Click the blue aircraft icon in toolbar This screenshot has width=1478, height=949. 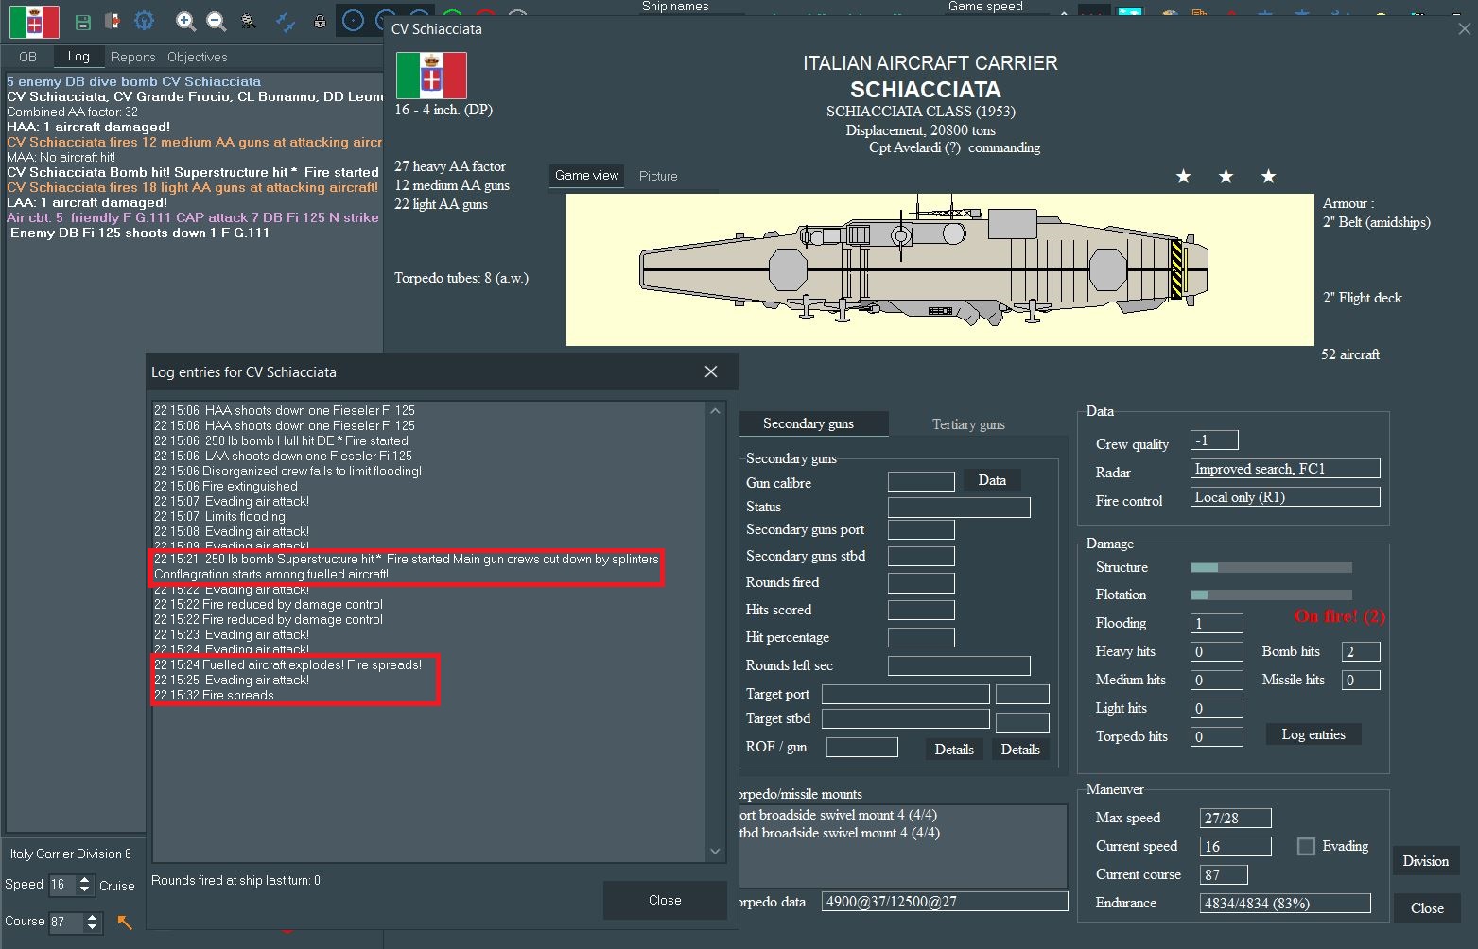click(x=285, y=21)
